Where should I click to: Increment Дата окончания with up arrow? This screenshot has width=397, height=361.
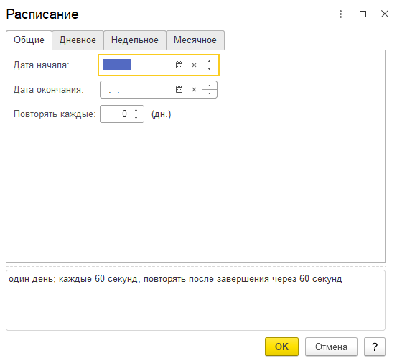point(210,86)
